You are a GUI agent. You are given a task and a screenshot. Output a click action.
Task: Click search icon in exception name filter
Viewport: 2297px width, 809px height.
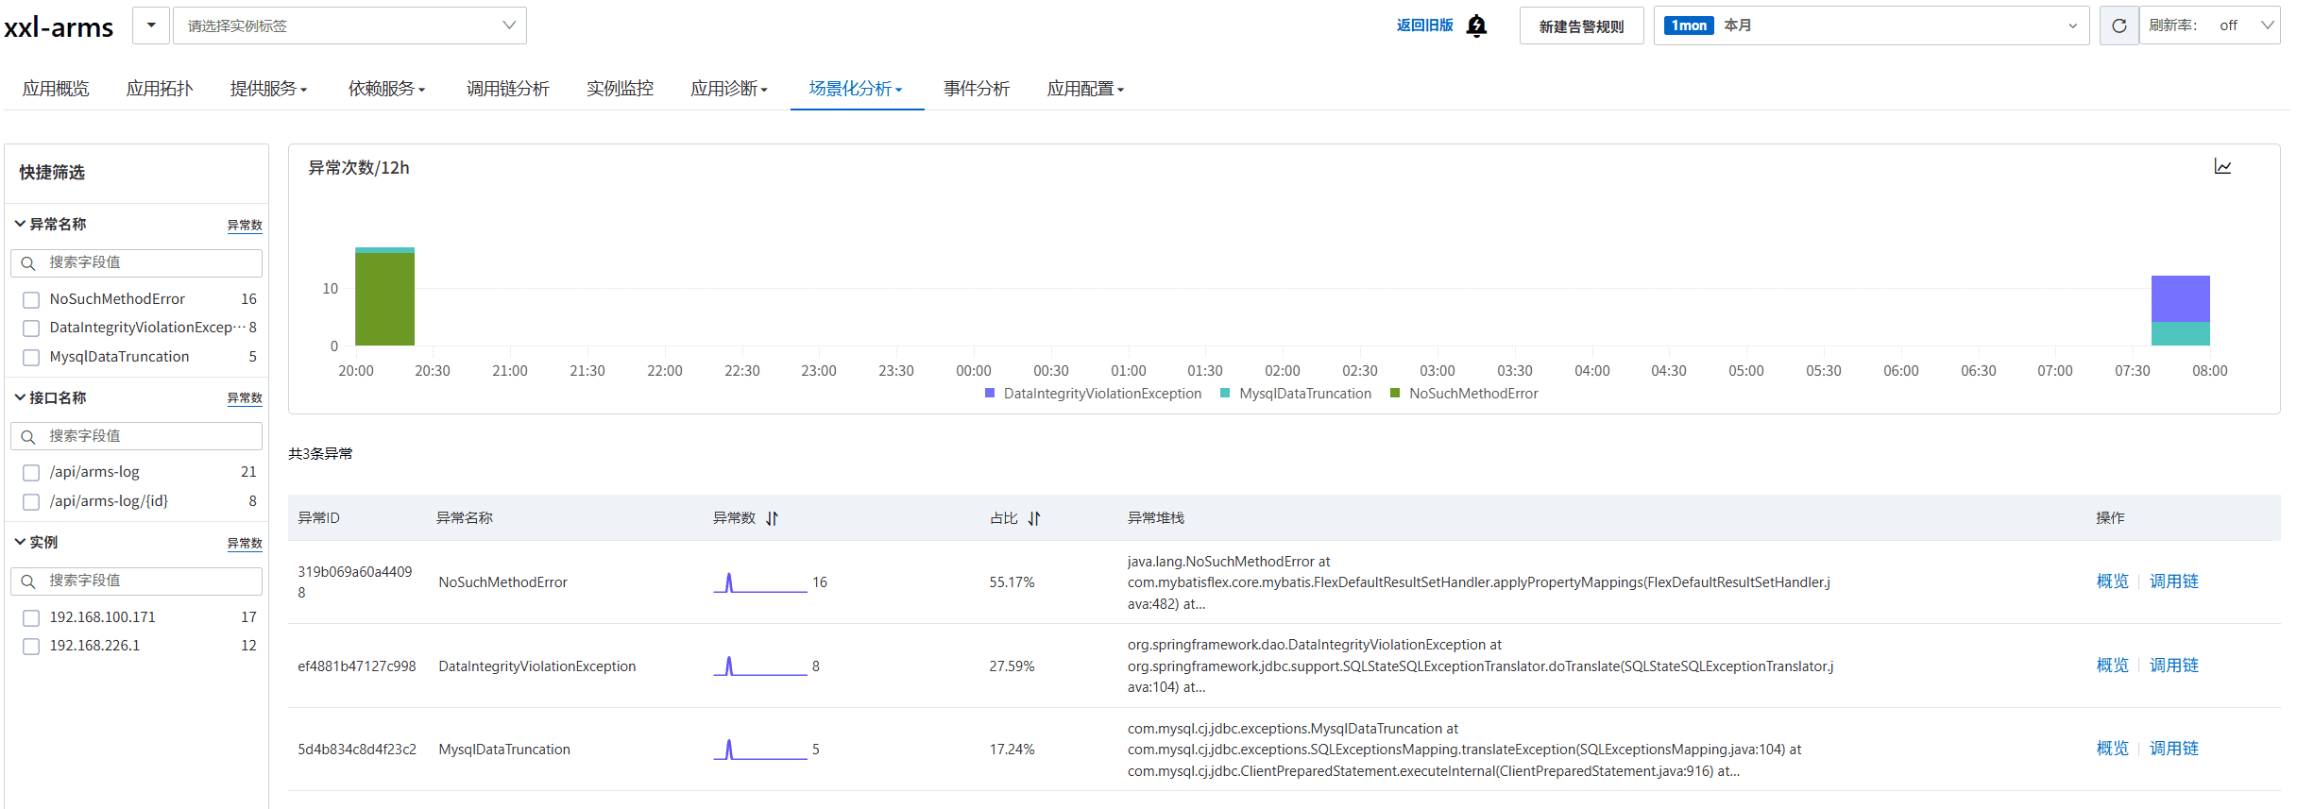click(x=28, y=263)
